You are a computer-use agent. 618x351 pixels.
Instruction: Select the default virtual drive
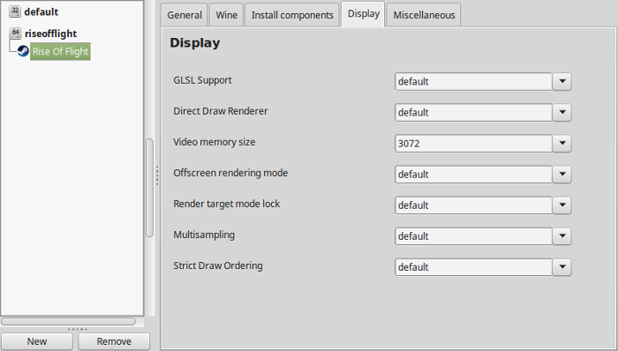(41, 11)
